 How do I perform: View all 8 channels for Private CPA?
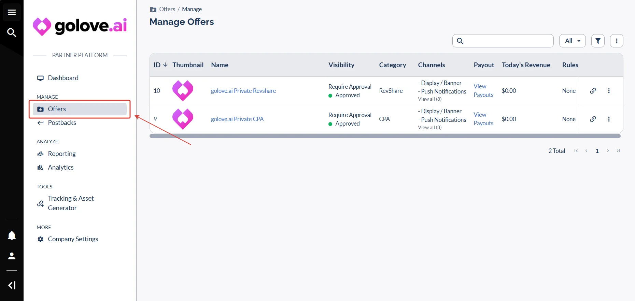point(430,127)
